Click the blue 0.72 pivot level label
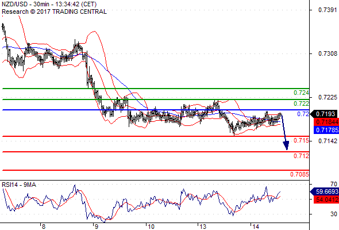 point(303,114)
